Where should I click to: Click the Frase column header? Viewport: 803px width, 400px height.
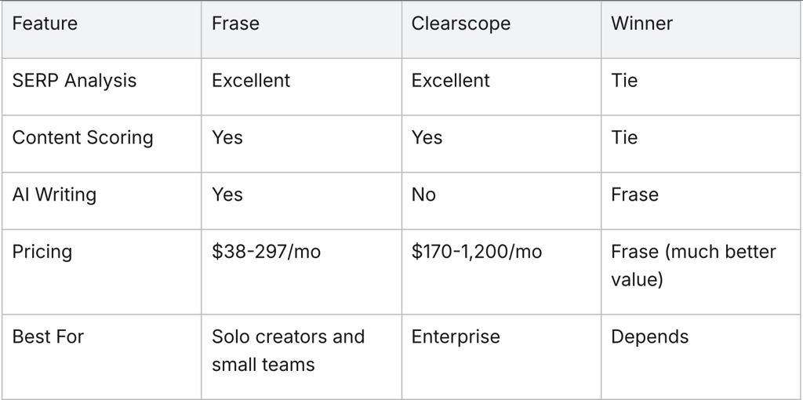(x=235, y=24)
